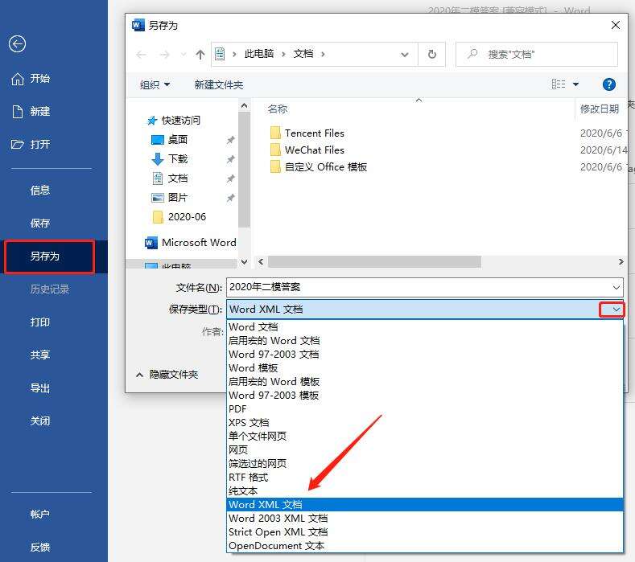Image resolution: width=635 pixels, height=562 pixels.
Task: Open the 帐户 account page
Action: (x=39, y=515)
